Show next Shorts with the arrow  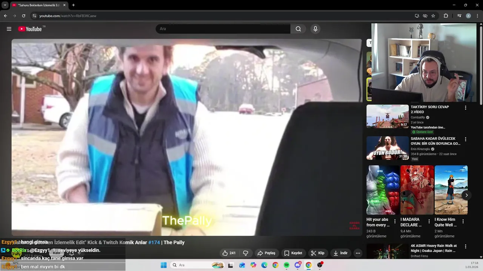(x=466, y=195)
